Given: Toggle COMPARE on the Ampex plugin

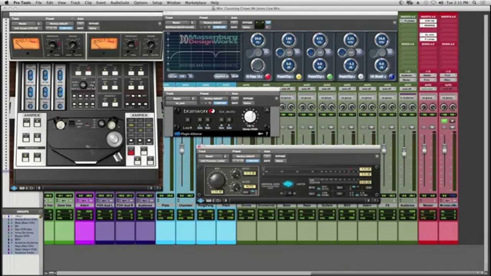Looking at the screenshot, I should 66,28.
